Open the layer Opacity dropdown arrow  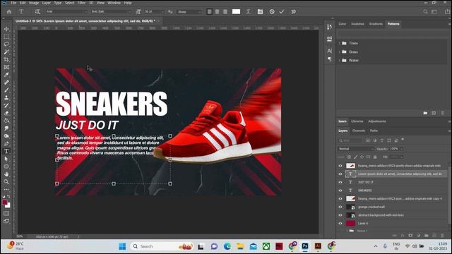(402, 149)
